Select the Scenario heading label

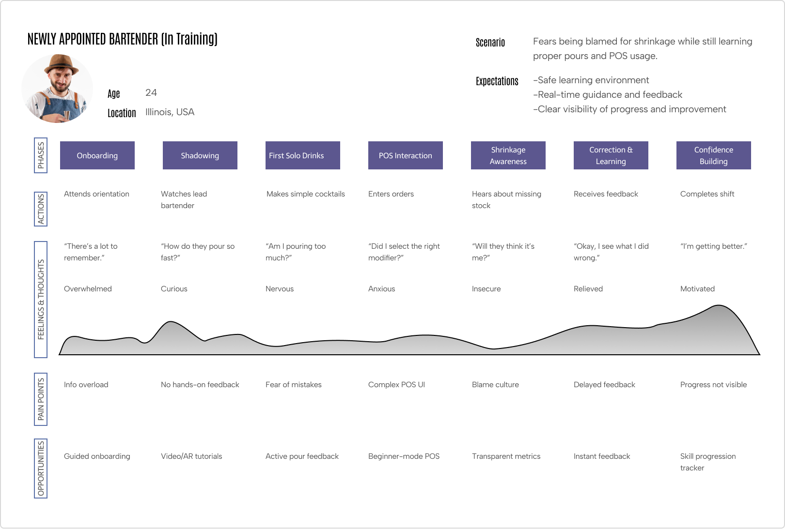[x=490, y=43]
